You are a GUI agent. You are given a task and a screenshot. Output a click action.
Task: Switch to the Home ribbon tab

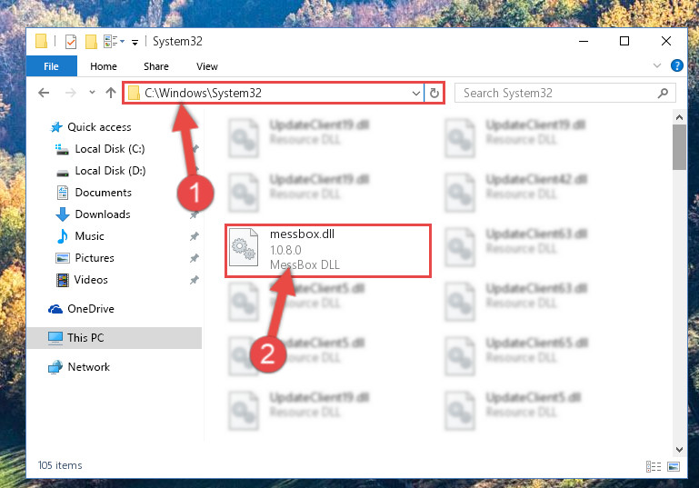[x=104, y=66]
